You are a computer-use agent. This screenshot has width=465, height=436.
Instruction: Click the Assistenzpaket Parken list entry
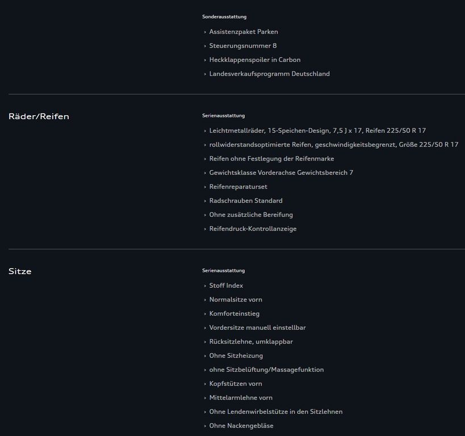[x=243, y=32]
